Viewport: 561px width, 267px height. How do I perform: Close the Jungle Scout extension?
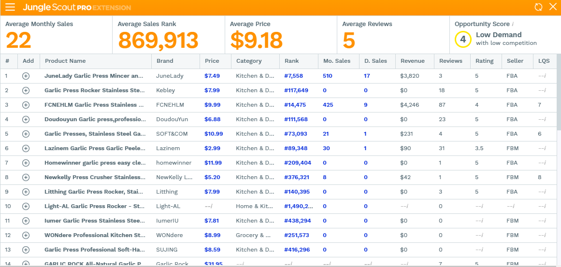tap(553, 7)
